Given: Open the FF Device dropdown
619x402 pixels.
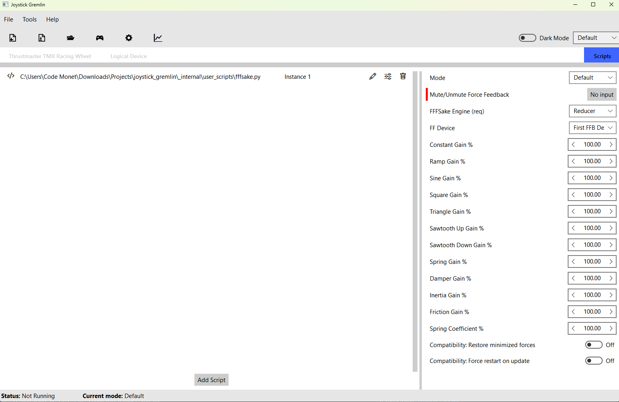Looking at the screenshot, I should [x=592, y=128].
